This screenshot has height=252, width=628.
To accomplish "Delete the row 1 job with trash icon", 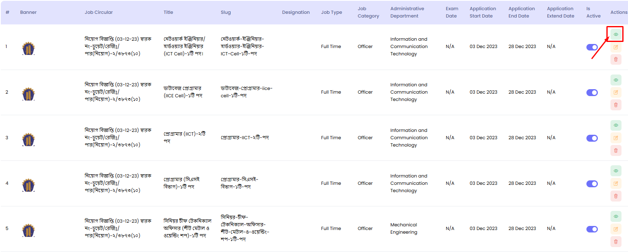I will (615, 59).
